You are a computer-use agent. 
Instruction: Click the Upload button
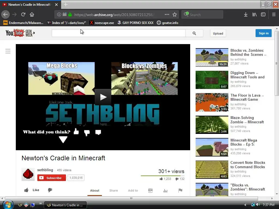218,33
